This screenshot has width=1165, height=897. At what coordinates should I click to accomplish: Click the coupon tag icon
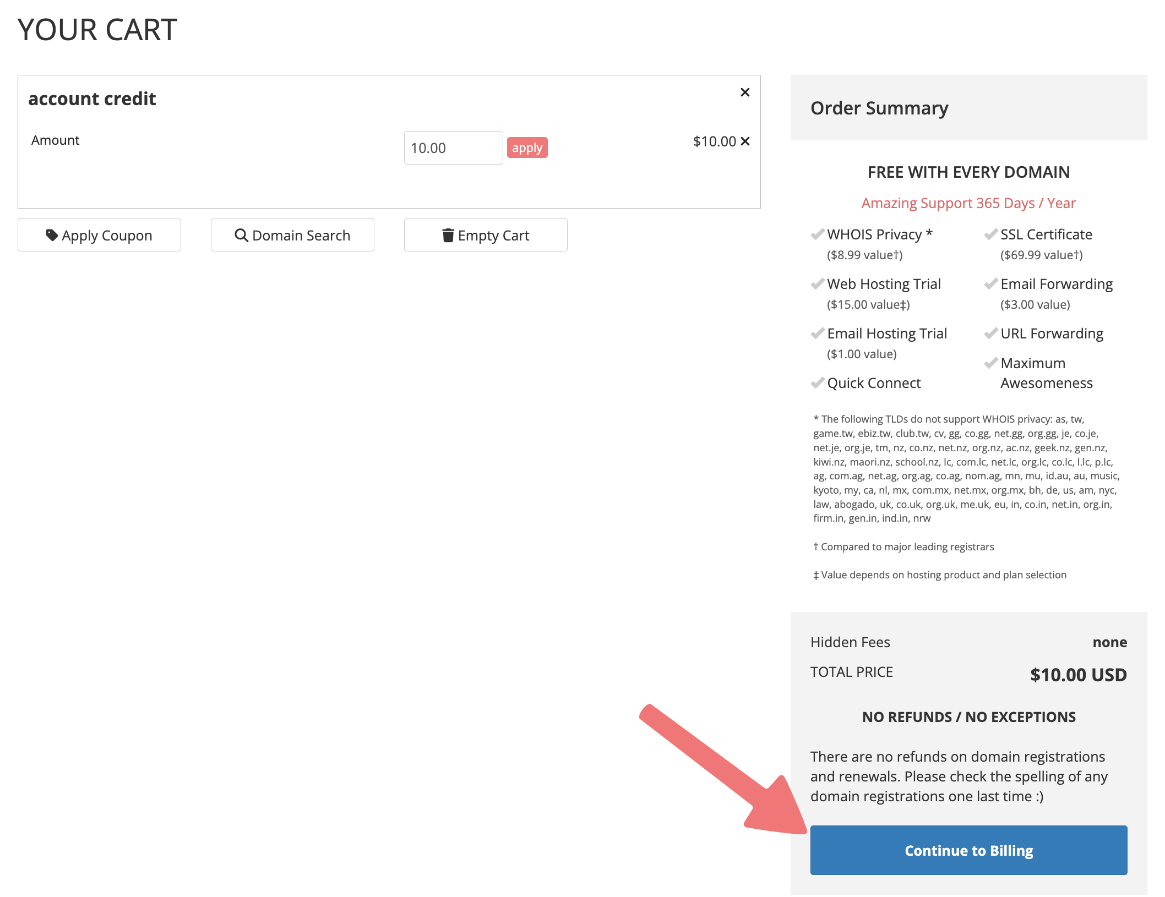[x=52, y=235]
